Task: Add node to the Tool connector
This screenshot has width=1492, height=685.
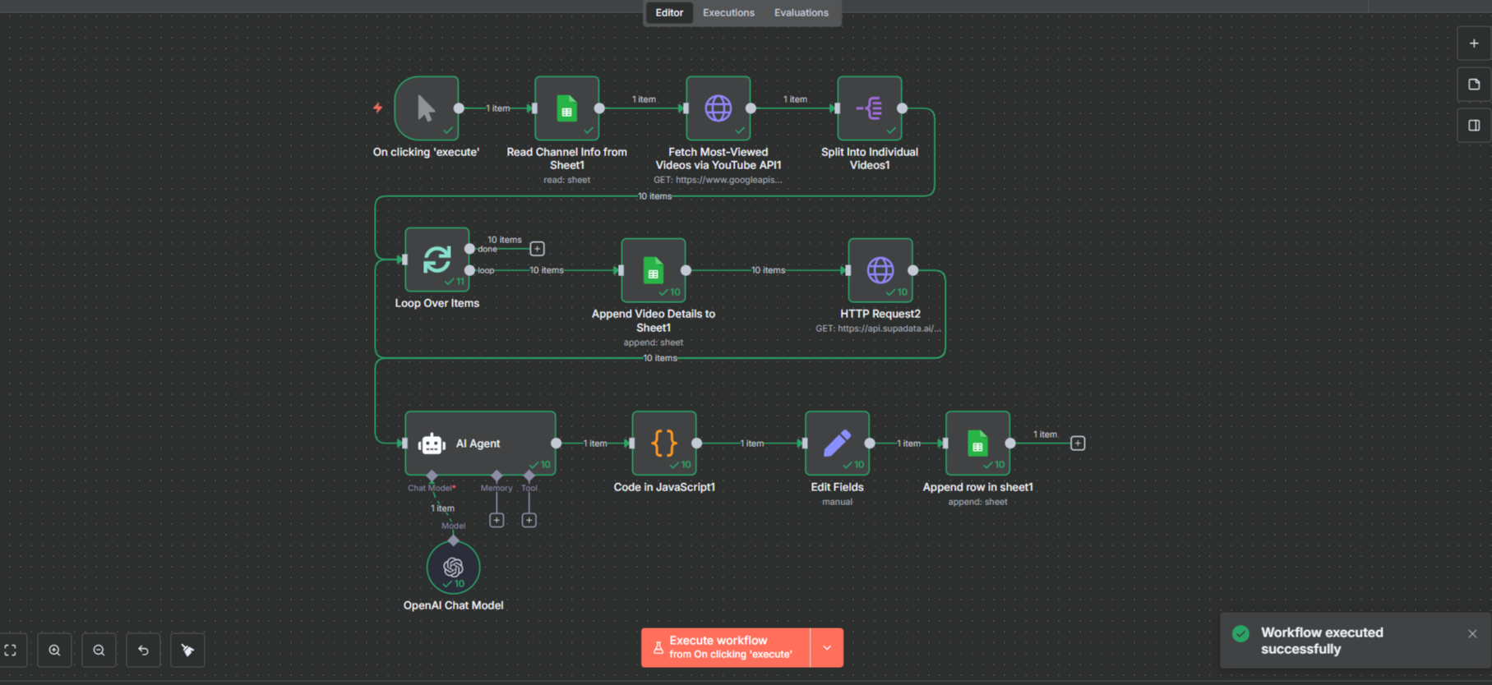Action: [x=529, y=520]
